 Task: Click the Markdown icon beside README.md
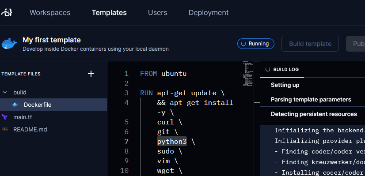[5, 129]
